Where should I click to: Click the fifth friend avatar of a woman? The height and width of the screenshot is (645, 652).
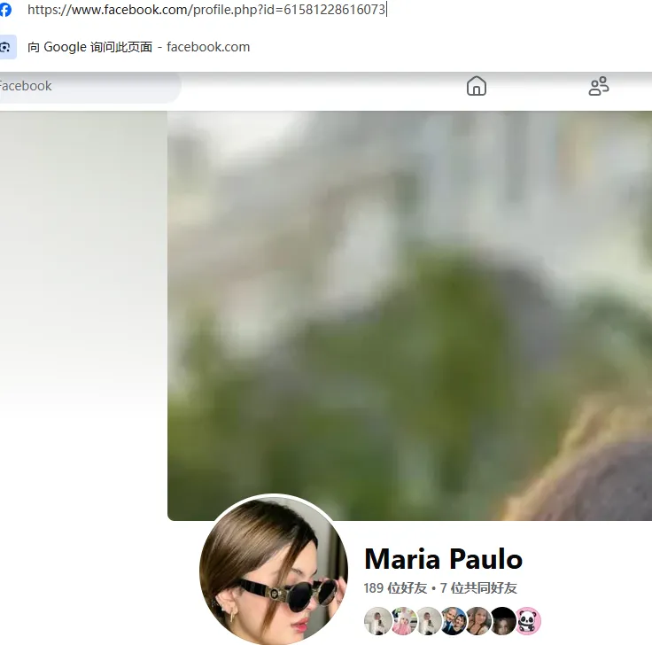tap(477, 621)
